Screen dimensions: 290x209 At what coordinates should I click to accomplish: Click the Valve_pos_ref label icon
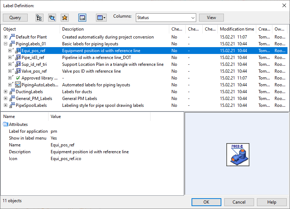point(18,71)
